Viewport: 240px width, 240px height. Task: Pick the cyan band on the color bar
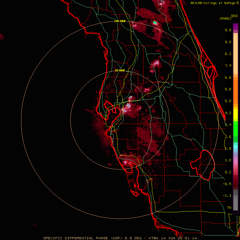(x=235, y=147)
